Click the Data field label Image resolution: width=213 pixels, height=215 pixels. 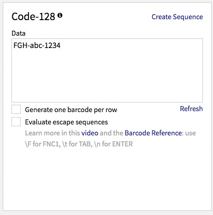click(18, 33)
